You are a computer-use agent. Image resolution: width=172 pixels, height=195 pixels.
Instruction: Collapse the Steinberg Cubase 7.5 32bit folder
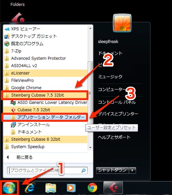point(45,95)
